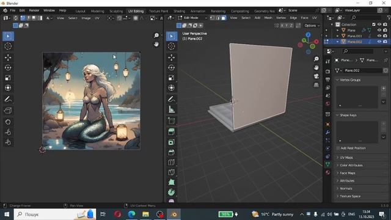
Task: Select the Tweak tool in UV editor
Action: click(8, 37)
